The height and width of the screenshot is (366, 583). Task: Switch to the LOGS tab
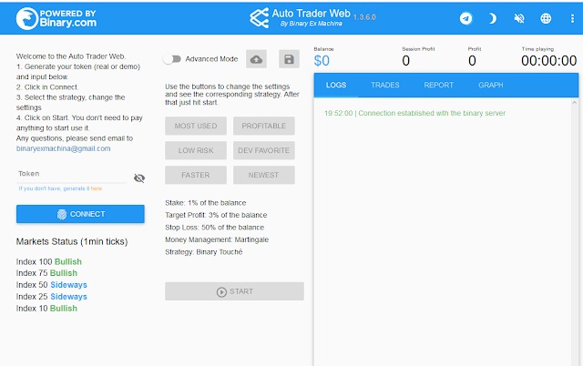click(x=336, y=85)
